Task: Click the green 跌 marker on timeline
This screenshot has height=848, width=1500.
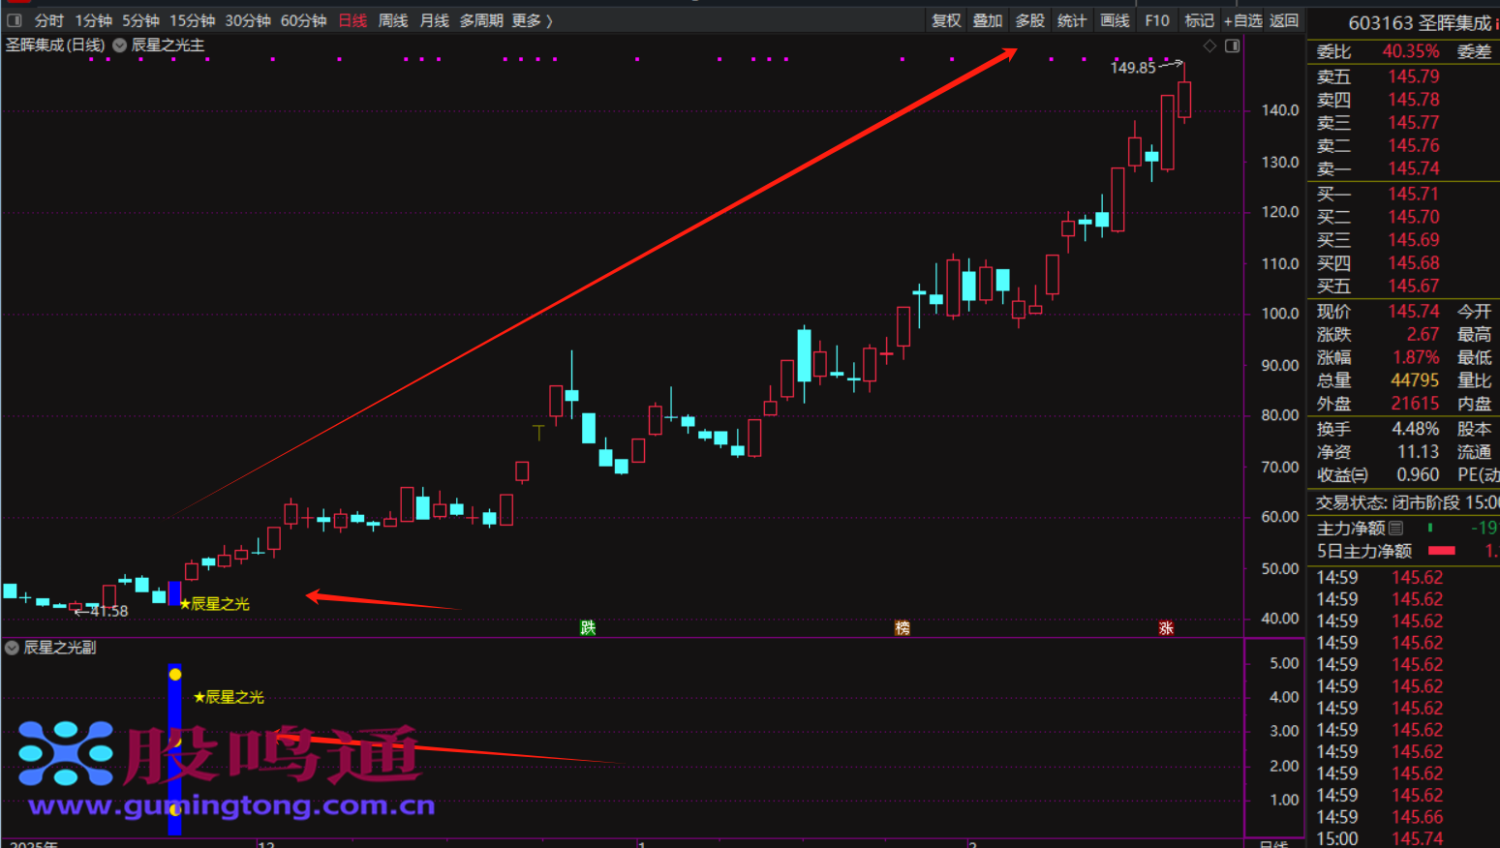Action: click(x=588, y=627)
